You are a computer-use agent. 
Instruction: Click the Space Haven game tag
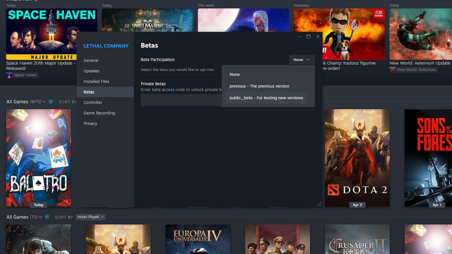click(x=22, y=75)
